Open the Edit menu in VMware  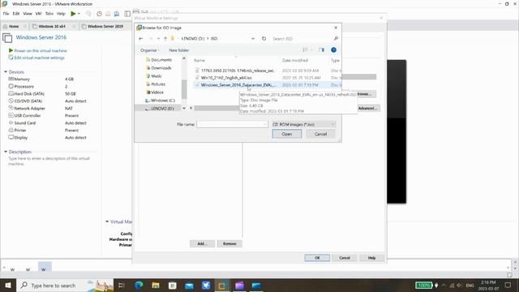pyautogui.click(x=16, y=14)
